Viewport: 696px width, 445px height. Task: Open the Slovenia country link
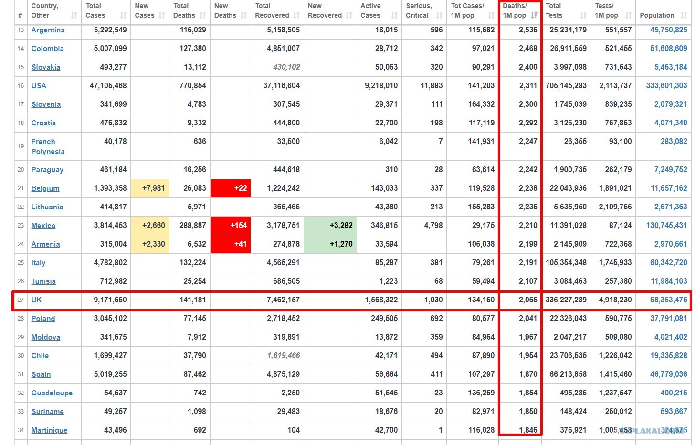pos(46,104)
